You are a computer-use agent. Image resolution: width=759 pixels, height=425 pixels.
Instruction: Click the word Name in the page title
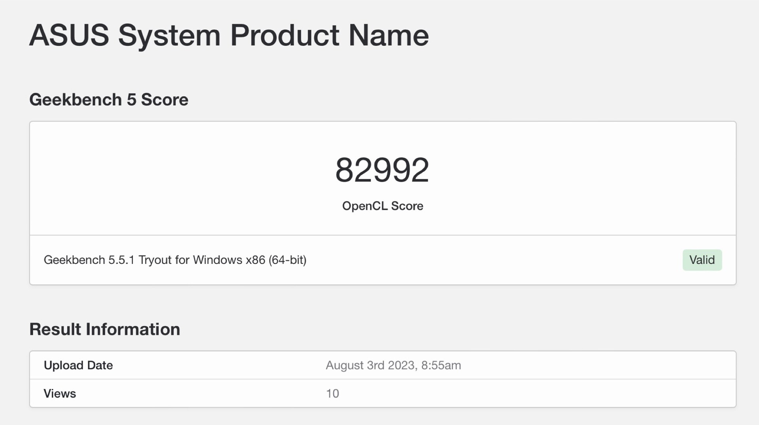coord(389,36)
